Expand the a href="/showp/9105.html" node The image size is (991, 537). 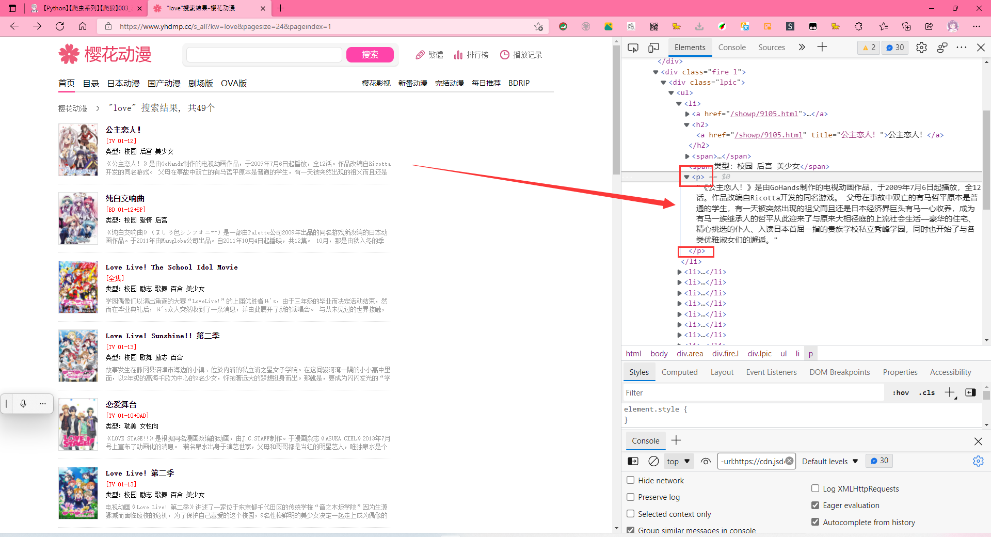click(687, 114)
